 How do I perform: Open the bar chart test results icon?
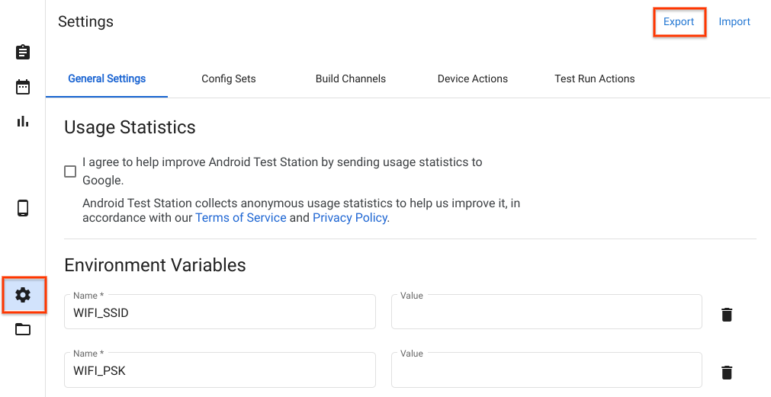[x=23, y=121]
